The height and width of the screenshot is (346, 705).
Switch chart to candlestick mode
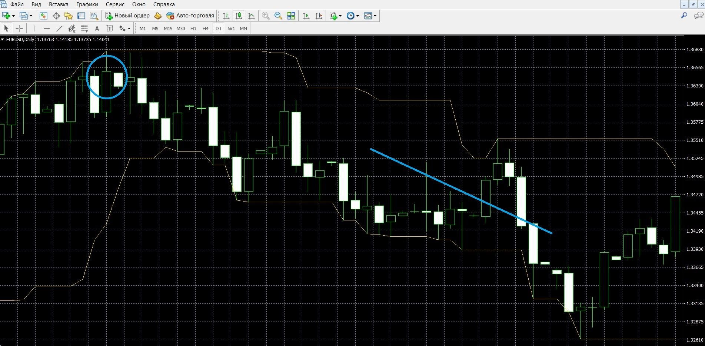(239, 16)
